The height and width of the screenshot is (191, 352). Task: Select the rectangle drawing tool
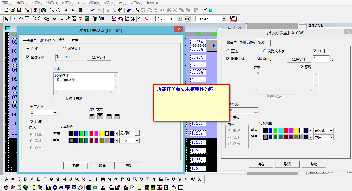click(27, 19)
